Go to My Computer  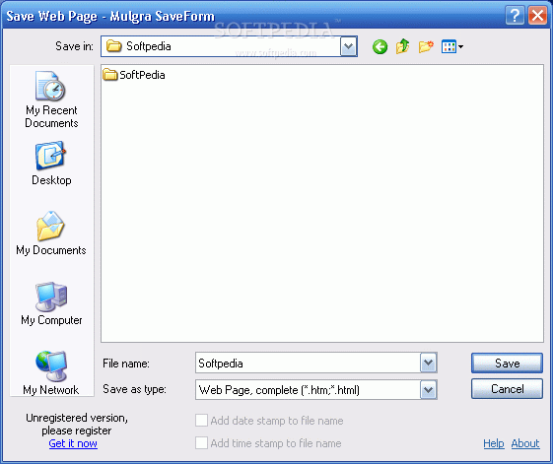51,303
